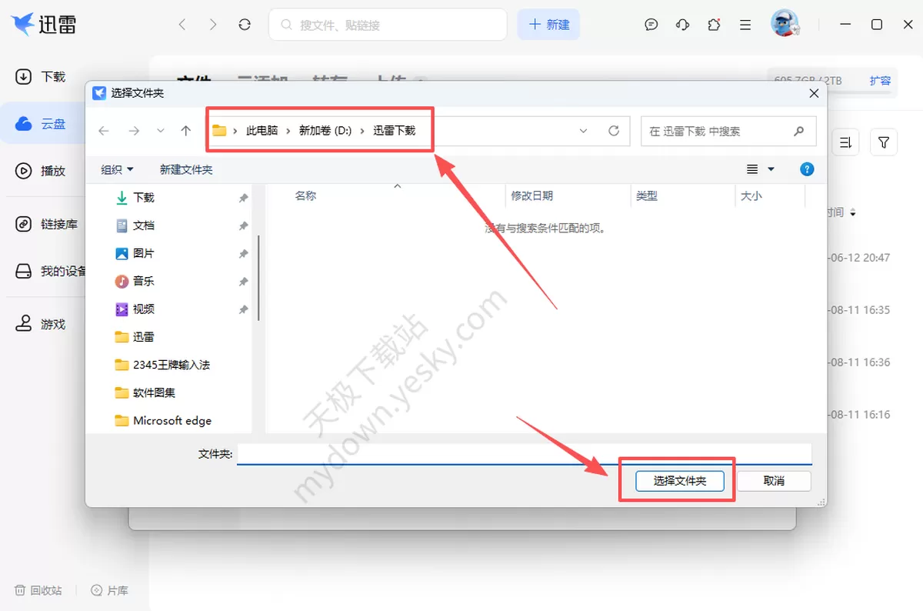Viewport: 923px width, 611px height.
Task: Click 迅雷下载 in the address path
Action: (x=395, y=131)
